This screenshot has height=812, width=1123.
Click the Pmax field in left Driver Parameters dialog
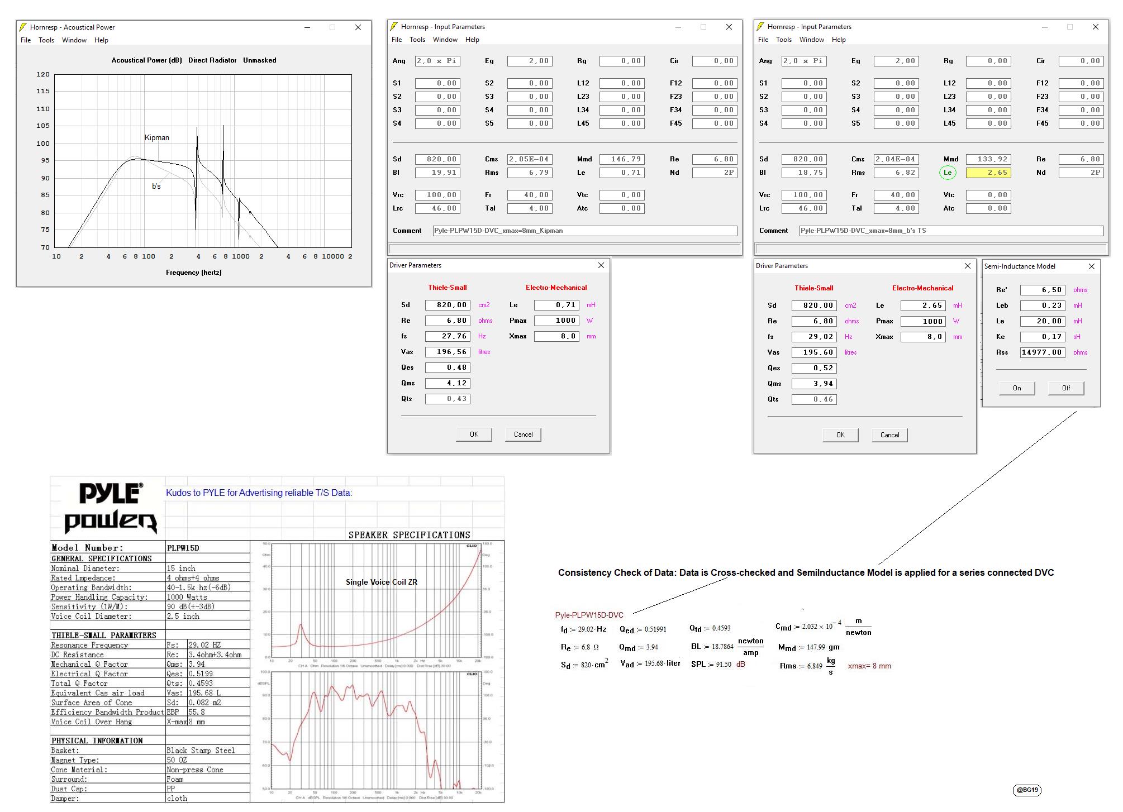(556, 321)
